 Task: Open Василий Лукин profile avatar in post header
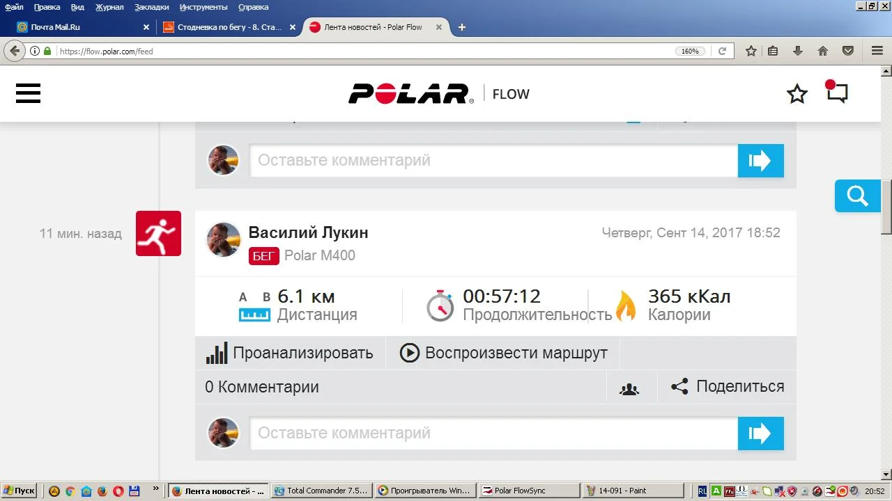pyautogui.click(x=224, y=239)
